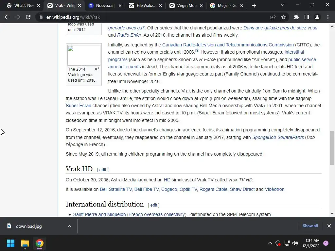Open the SpongeBob SquarePants link
The height and width of the screenshot is (251, 335).
tap(278, 137)
